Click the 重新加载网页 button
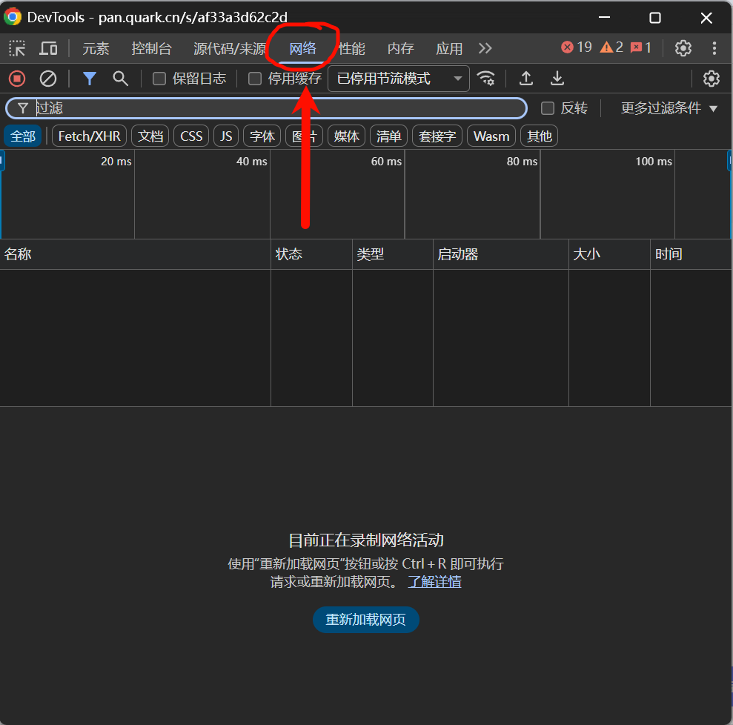The width and height of the screenshot is (733, 725). click(365, 619)
